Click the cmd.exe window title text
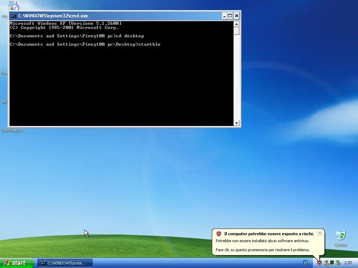Screen dimensions: 358x268 click(53, 16)
